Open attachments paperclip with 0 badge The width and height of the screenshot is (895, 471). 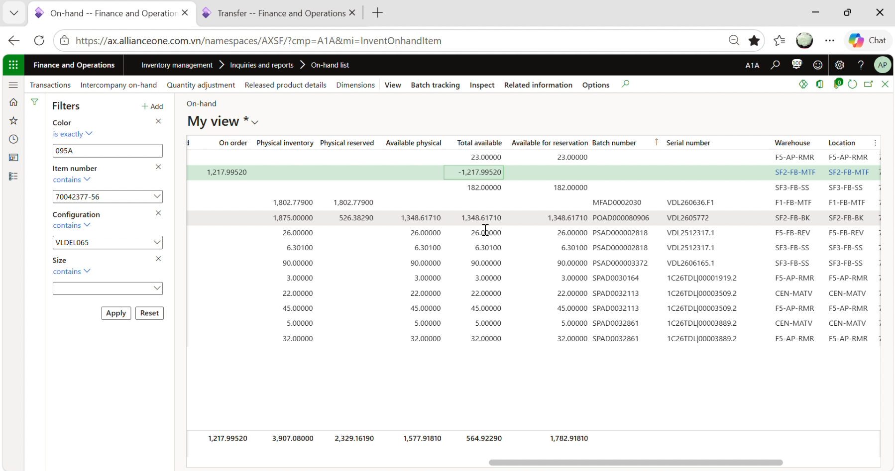[838, 84]
